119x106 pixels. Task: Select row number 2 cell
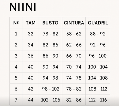pos(16,45)
